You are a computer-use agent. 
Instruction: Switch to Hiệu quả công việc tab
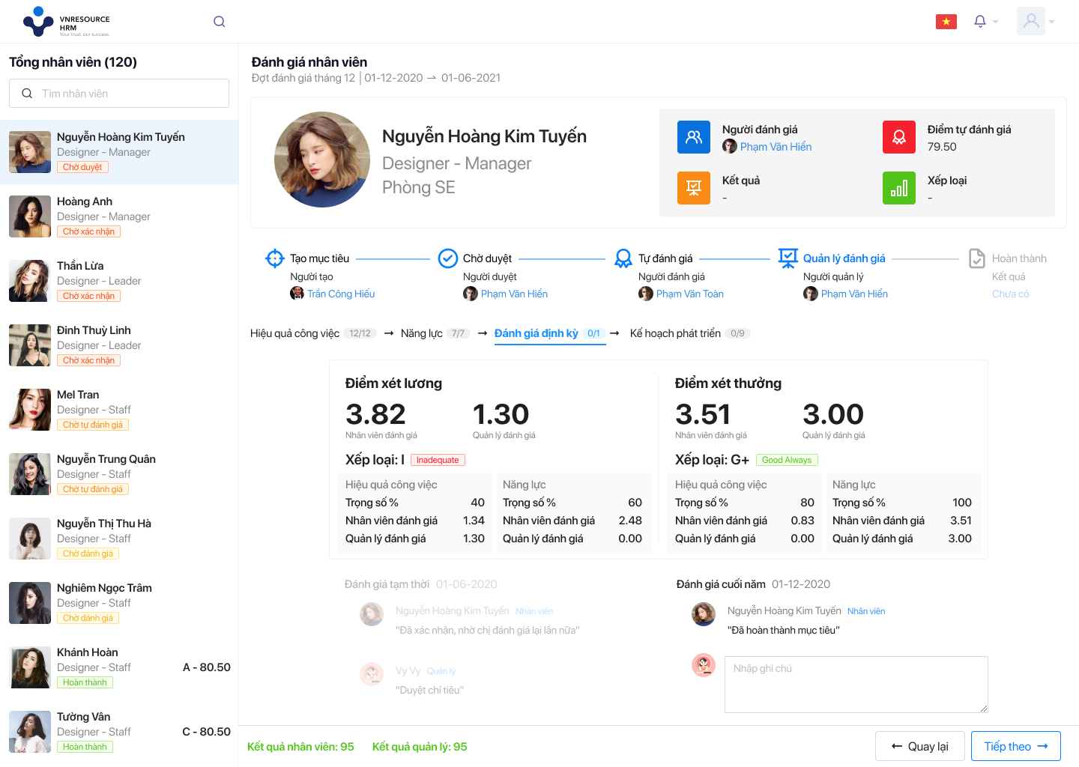(x=295, y=333)
